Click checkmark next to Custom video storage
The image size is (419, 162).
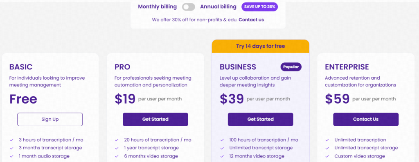pos(327,156)
